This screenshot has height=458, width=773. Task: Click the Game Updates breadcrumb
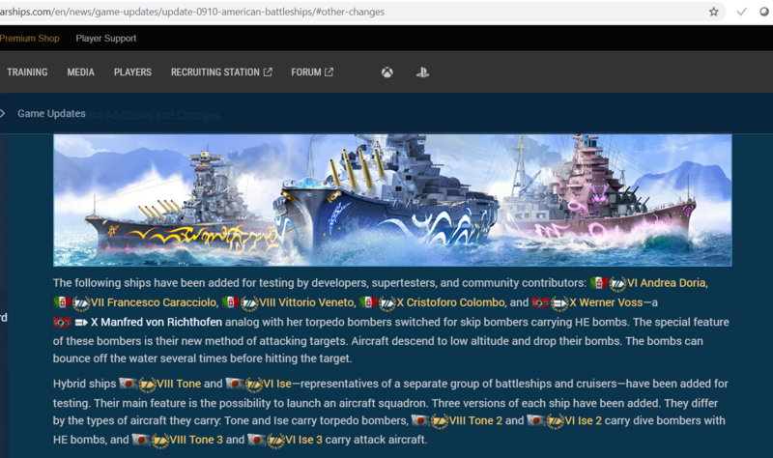point(51,114)
